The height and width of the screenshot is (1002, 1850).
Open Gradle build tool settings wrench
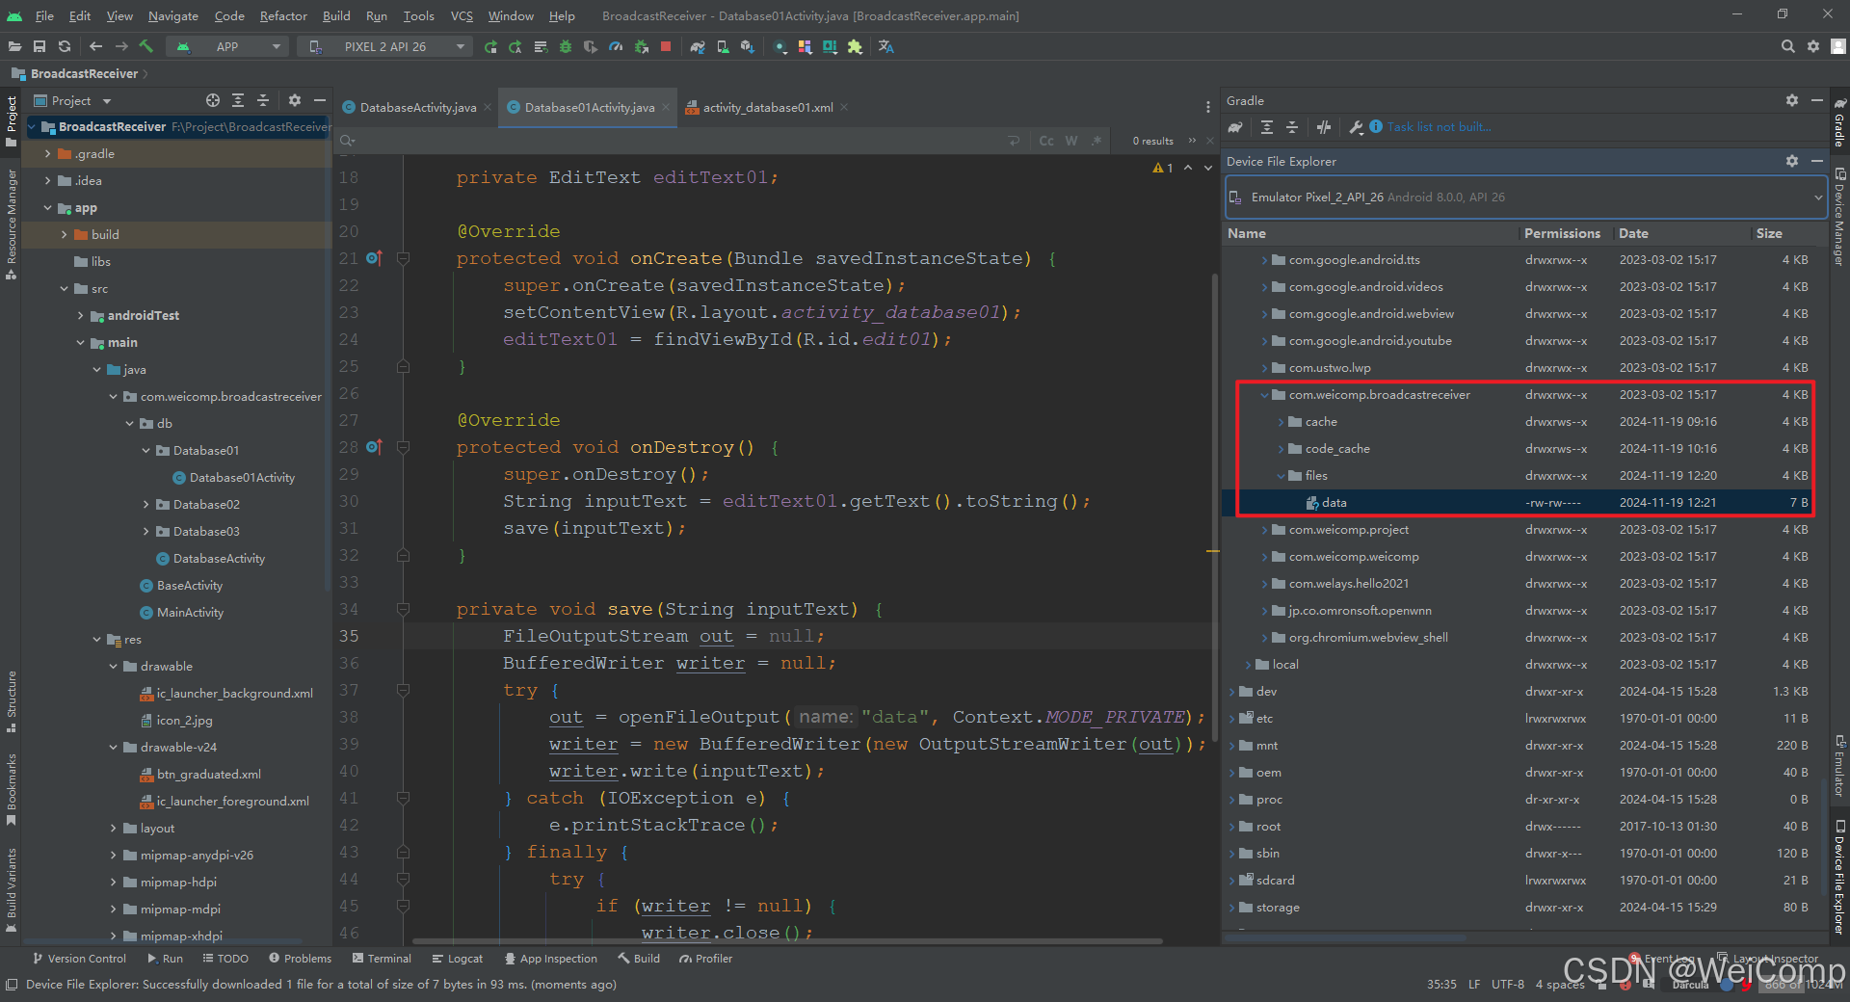coord(1356,127)
